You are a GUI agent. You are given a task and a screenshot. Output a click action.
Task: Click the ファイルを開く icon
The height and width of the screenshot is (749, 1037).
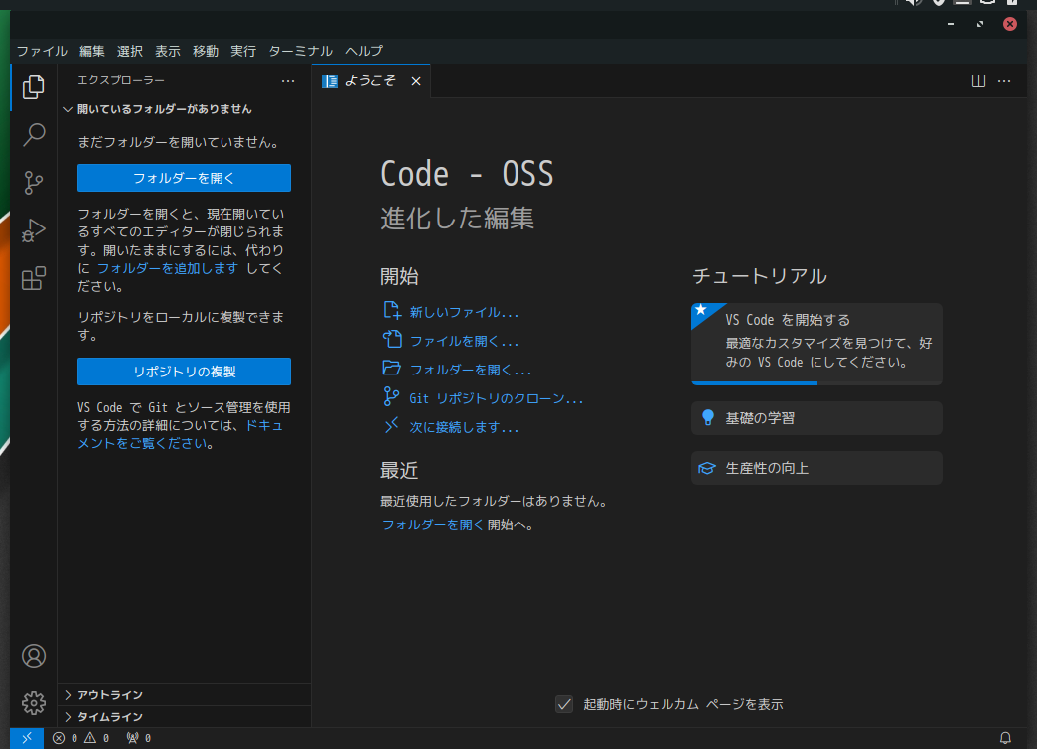[x=392, y=340]
